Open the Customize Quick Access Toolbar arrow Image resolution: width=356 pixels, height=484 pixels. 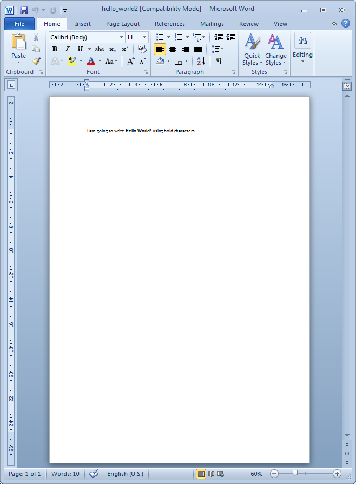[65, 10]
